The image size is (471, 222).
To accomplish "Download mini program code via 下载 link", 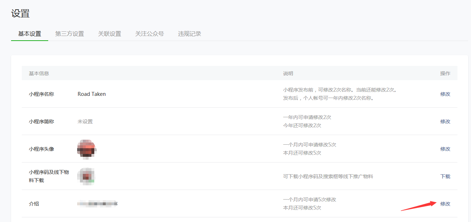I will (x=445, y=176).
